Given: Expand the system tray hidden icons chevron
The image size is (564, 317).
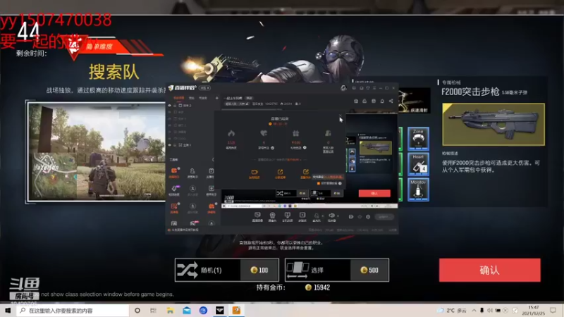Looking at the screenshot, I should 474,310.
